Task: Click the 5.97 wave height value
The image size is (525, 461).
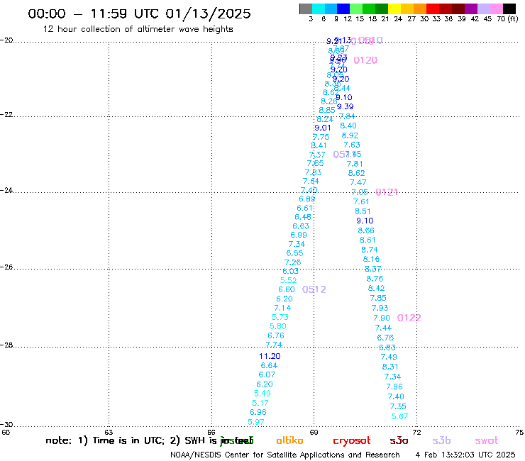Action: coord(256,422)
